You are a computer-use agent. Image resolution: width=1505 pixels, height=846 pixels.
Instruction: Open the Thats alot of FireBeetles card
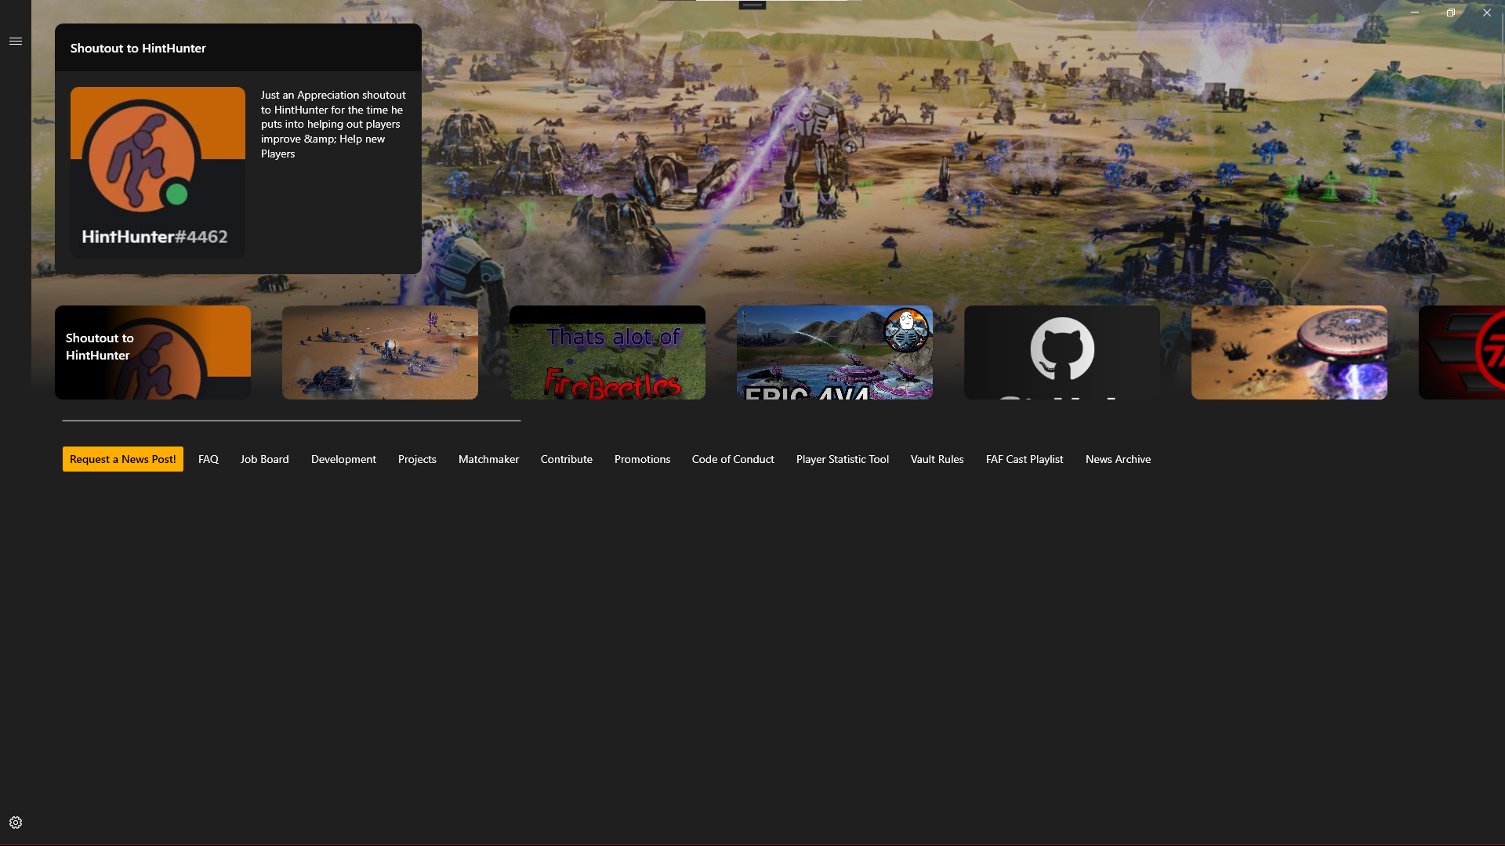(x=607, y=352)
